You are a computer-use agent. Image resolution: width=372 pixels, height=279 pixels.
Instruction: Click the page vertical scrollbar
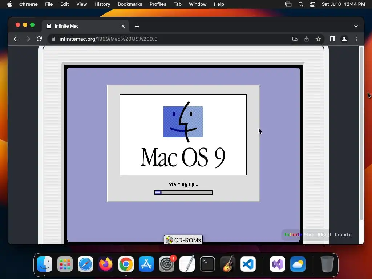(x=361, y=134)
